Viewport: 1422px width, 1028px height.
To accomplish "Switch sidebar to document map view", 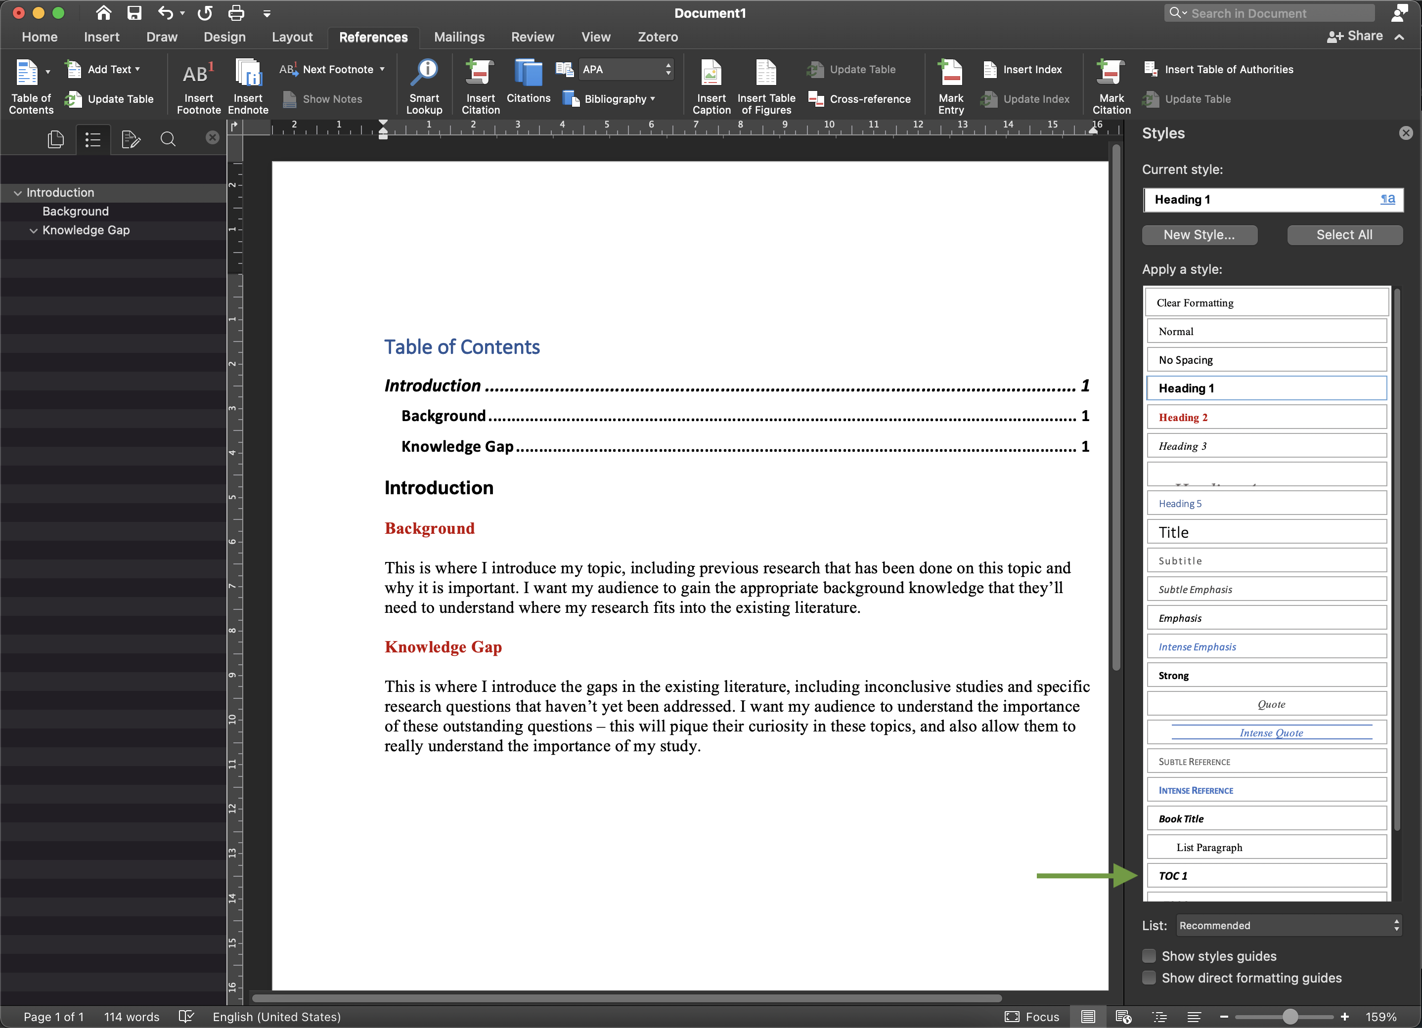I will pyautogui.click(x=93, y=139).
